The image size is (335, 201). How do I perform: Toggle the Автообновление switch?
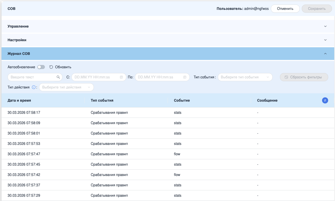pos(41,67)
